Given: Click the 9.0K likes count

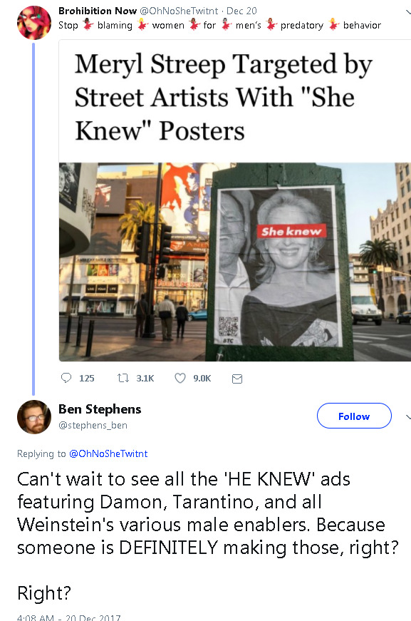Looking at the screenshot, I should tap(202, 378).
